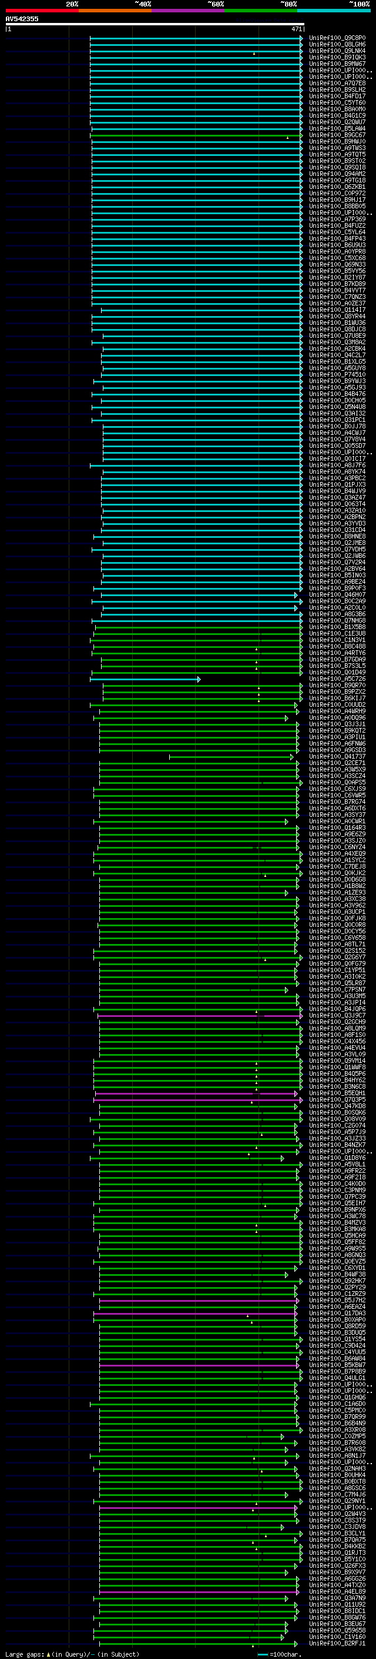
Task: Click hit UniRef100_Q8YR44
Action: (x=337, y=316)
